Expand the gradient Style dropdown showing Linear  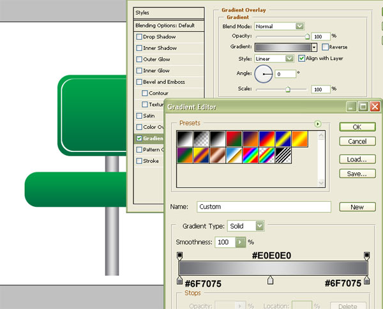tap(274, 58)
